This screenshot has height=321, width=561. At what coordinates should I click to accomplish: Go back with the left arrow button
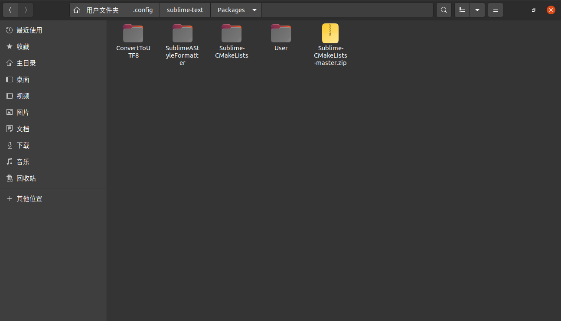(x=10, y=10)
